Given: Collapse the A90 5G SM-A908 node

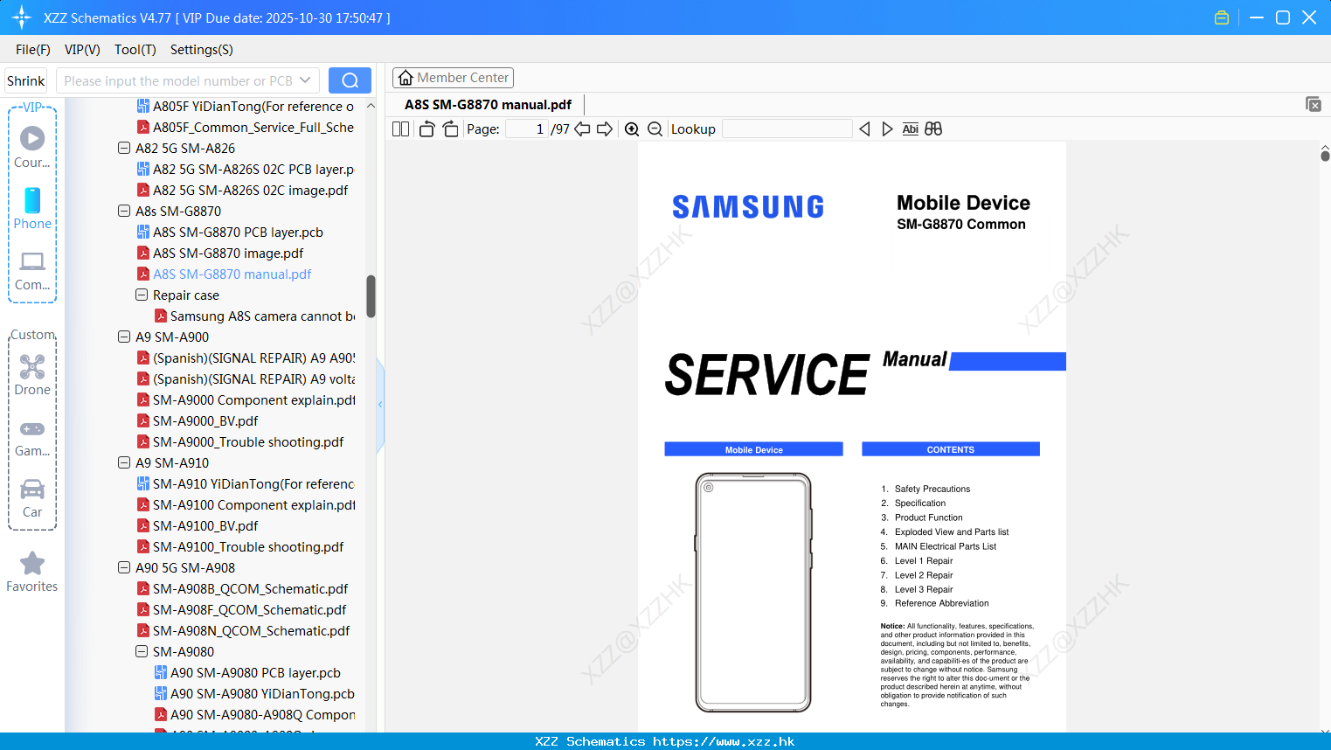Looking at the screenshot, I should click(124, 568).
